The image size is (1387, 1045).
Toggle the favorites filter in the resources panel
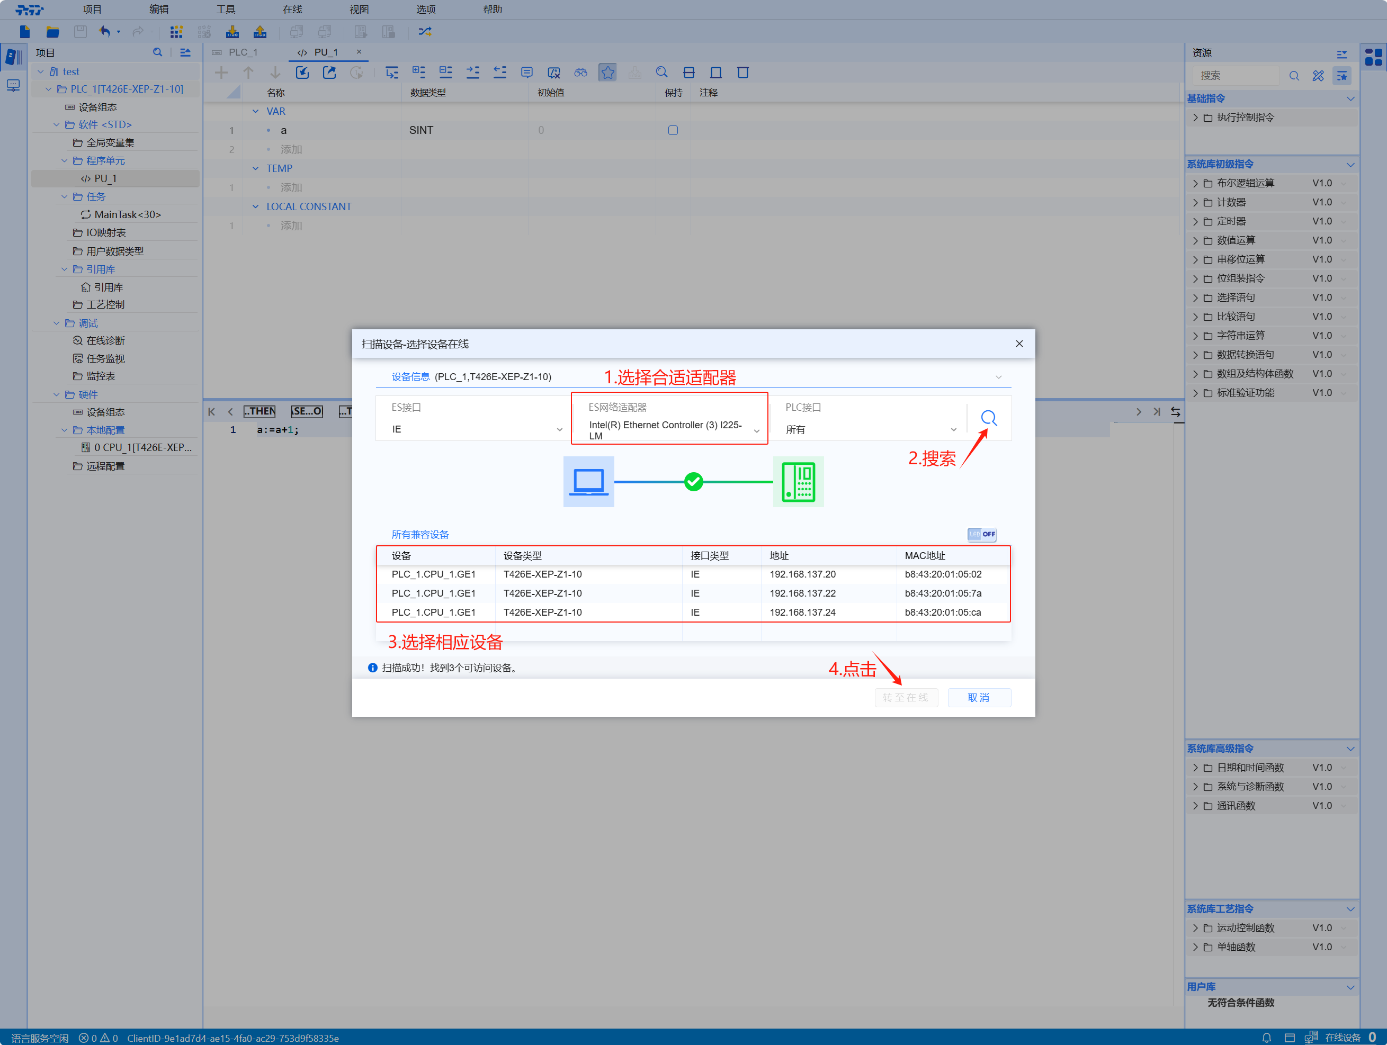1342,75
